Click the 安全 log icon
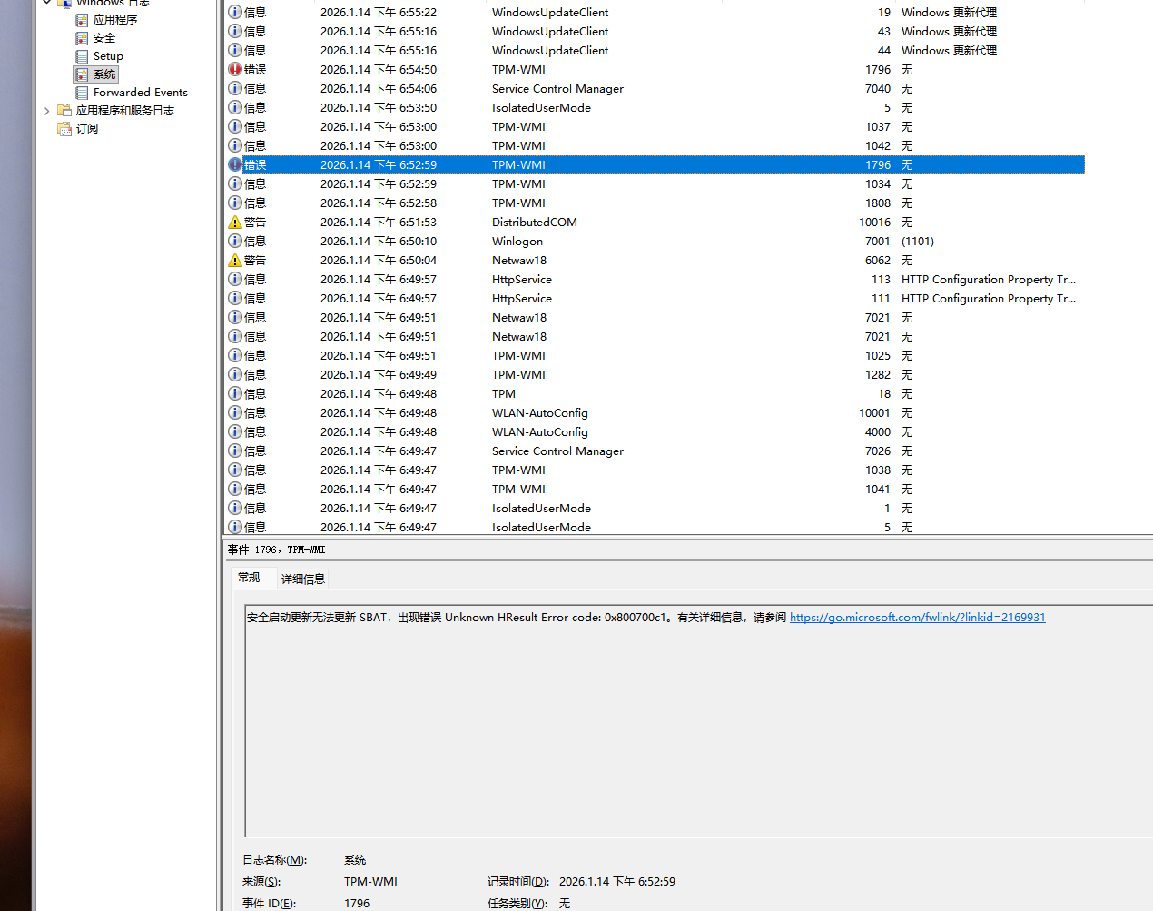Image resolution: width=1153 pixels, height=911 pixels. coord(82,37)
